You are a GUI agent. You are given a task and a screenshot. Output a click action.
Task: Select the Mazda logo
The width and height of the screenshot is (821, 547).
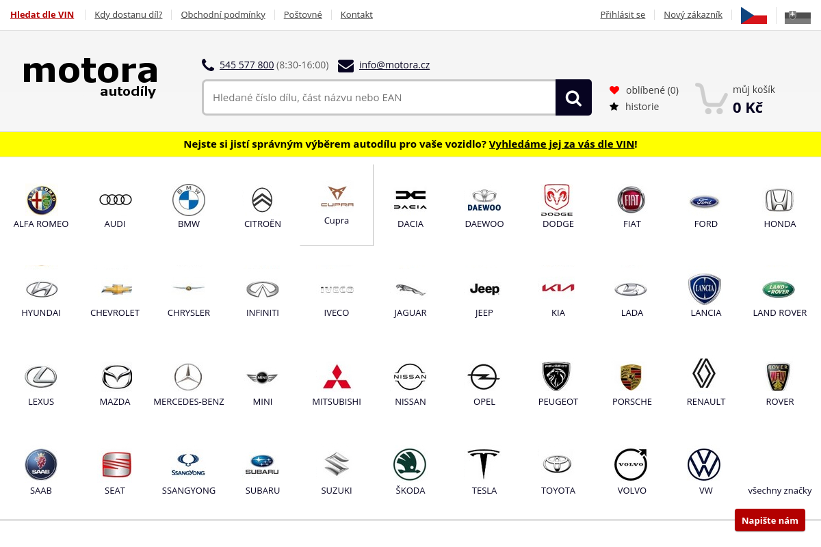pos(116,377)
